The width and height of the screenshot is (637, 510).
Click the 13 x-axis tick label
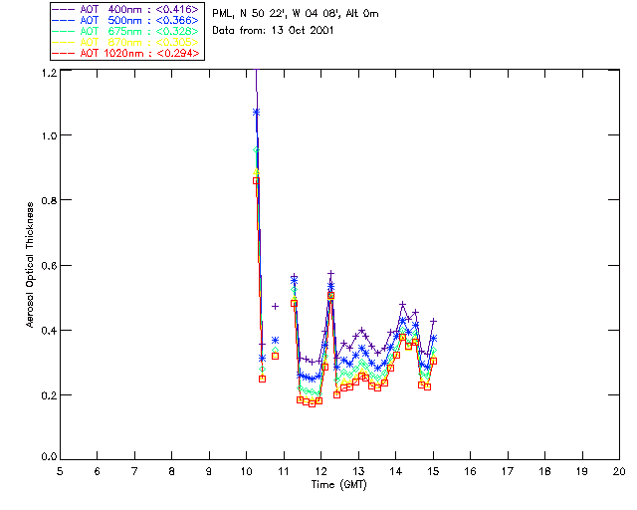point(358,471)
